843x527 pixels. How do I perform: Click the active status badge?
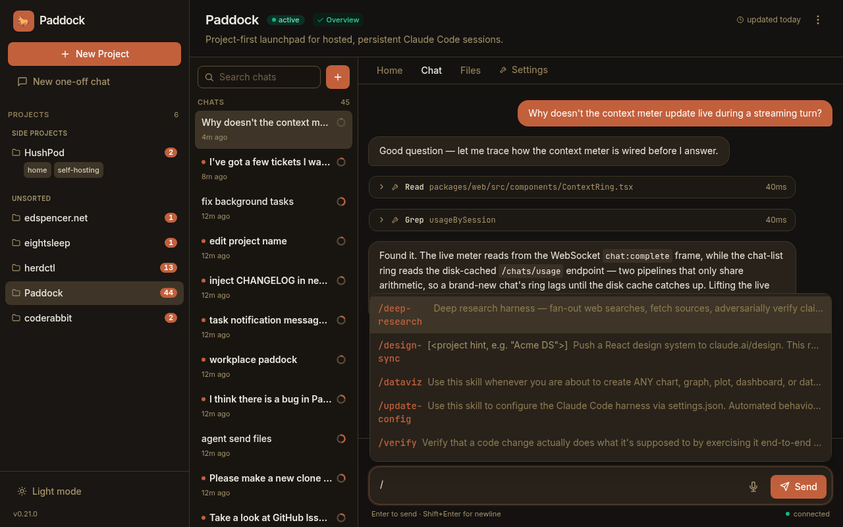(286, 20)
